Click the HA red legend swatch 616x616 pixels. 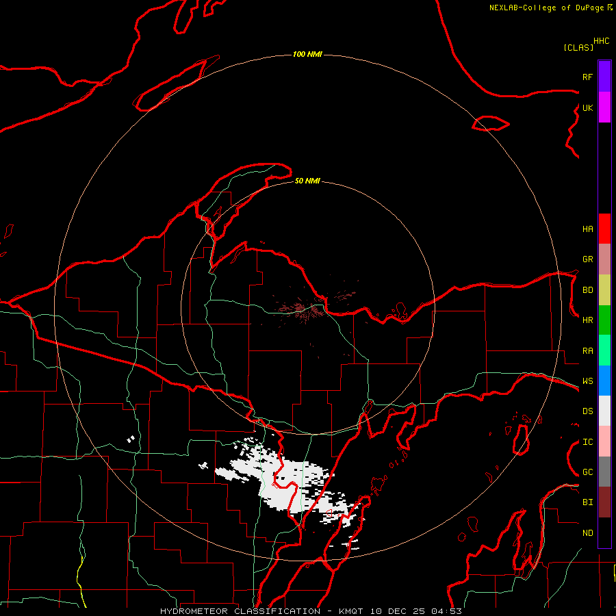604,229
